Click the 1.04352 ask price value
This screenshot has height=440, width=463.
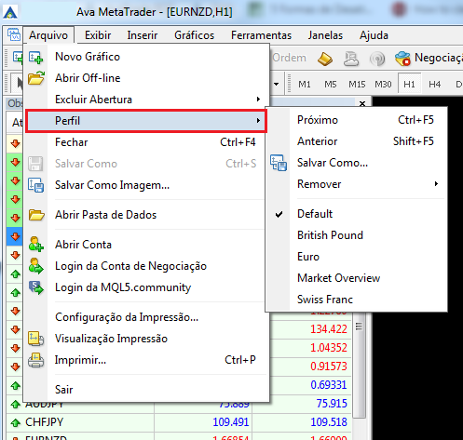[x=329, y=348]
